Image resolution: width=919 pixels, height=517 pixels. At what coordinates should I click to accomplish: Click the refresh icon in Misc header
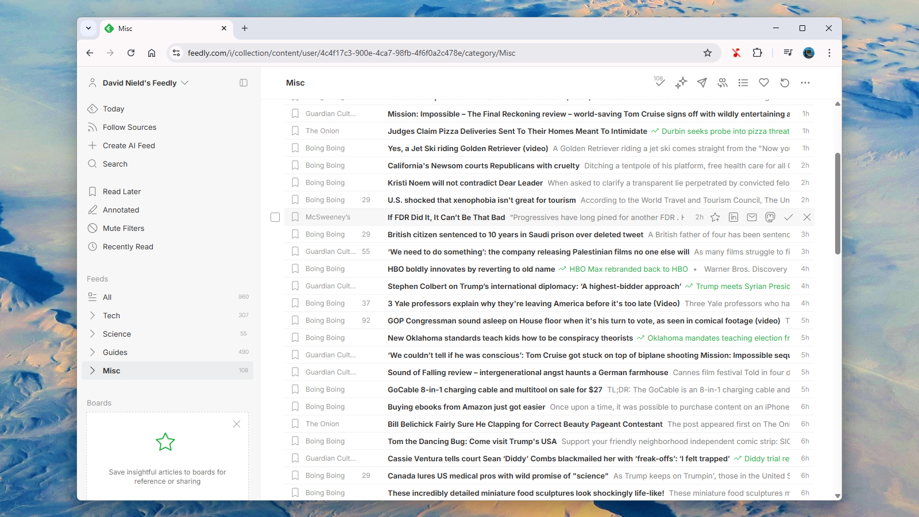785,83
